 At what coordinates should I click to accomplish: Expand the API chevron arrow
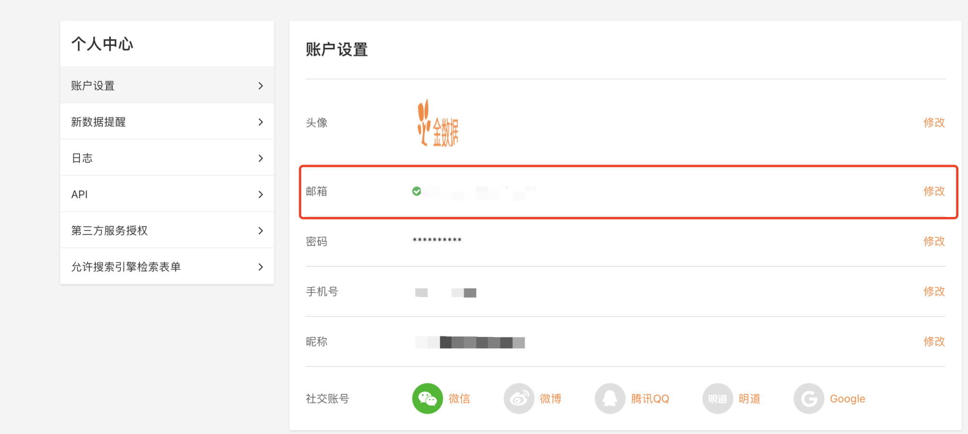click(x=261, y=194)
